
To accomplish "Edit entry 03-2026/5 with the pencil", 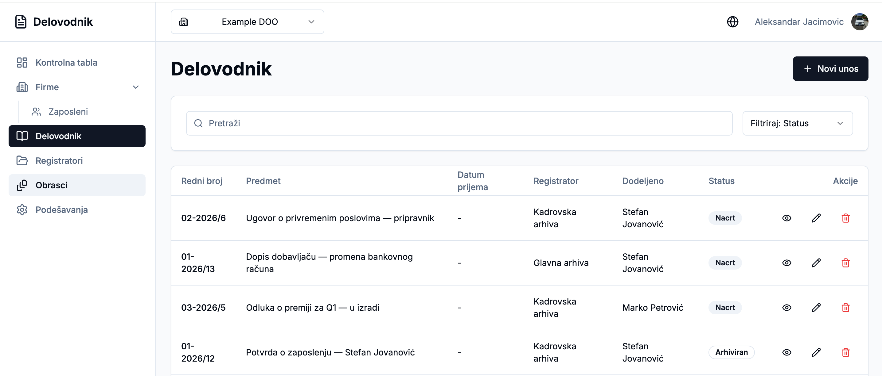I will [x=816, y=308].
